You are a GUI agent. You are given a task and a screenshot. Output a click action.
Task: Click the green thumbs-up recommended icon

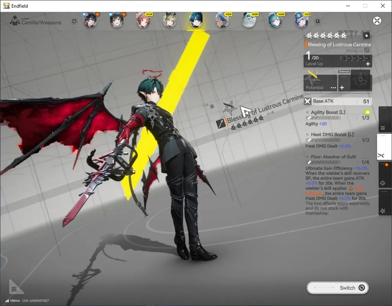[367, 112]
